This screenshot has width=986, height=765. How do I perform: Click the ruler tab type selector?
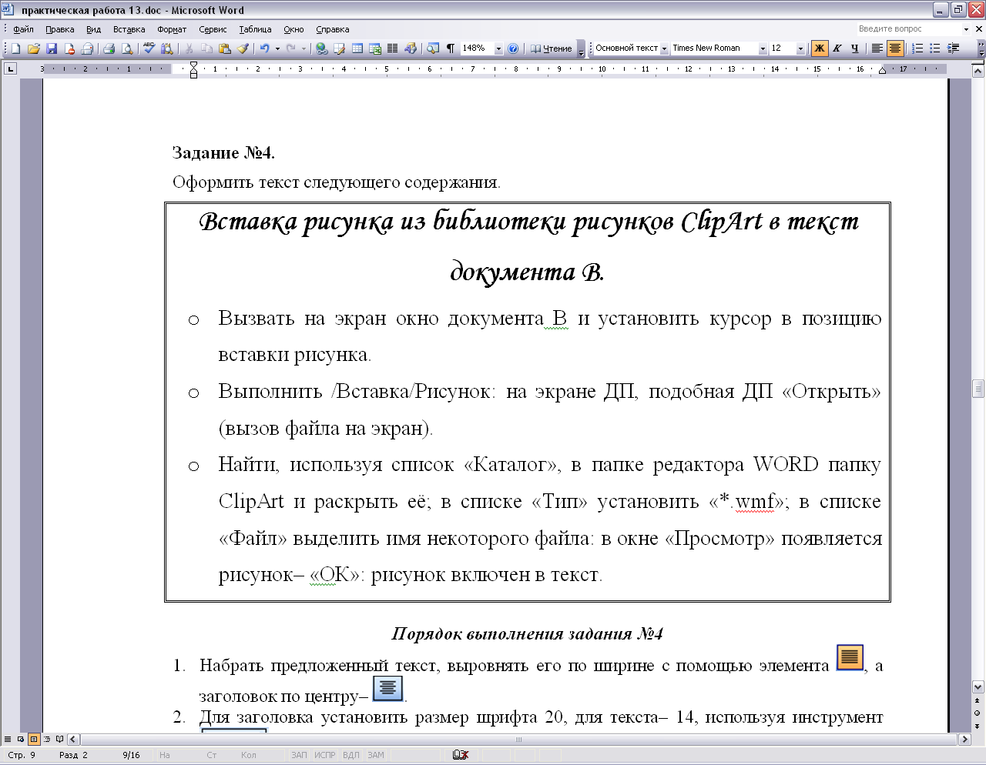point(10,68)
